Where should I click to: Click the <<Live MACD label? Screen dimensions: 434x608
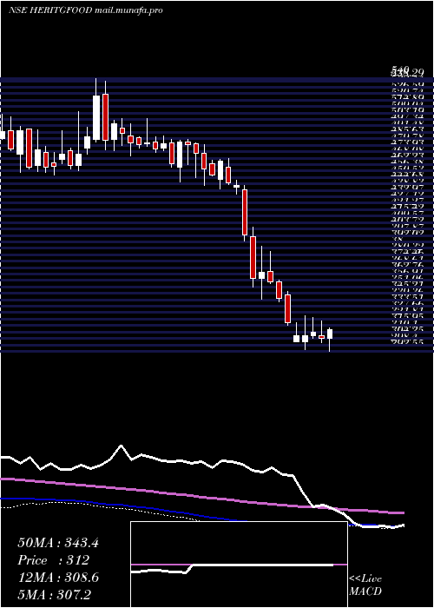tap(365, 585)
